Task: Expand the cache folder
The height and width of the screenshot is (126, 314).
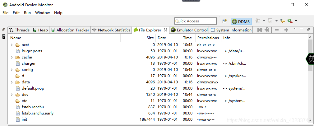Action: [12, 57]
